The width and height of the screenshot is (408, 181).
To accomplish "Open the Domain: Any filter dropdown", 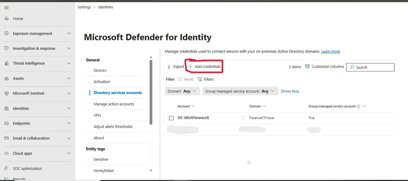I will (182, 91).
